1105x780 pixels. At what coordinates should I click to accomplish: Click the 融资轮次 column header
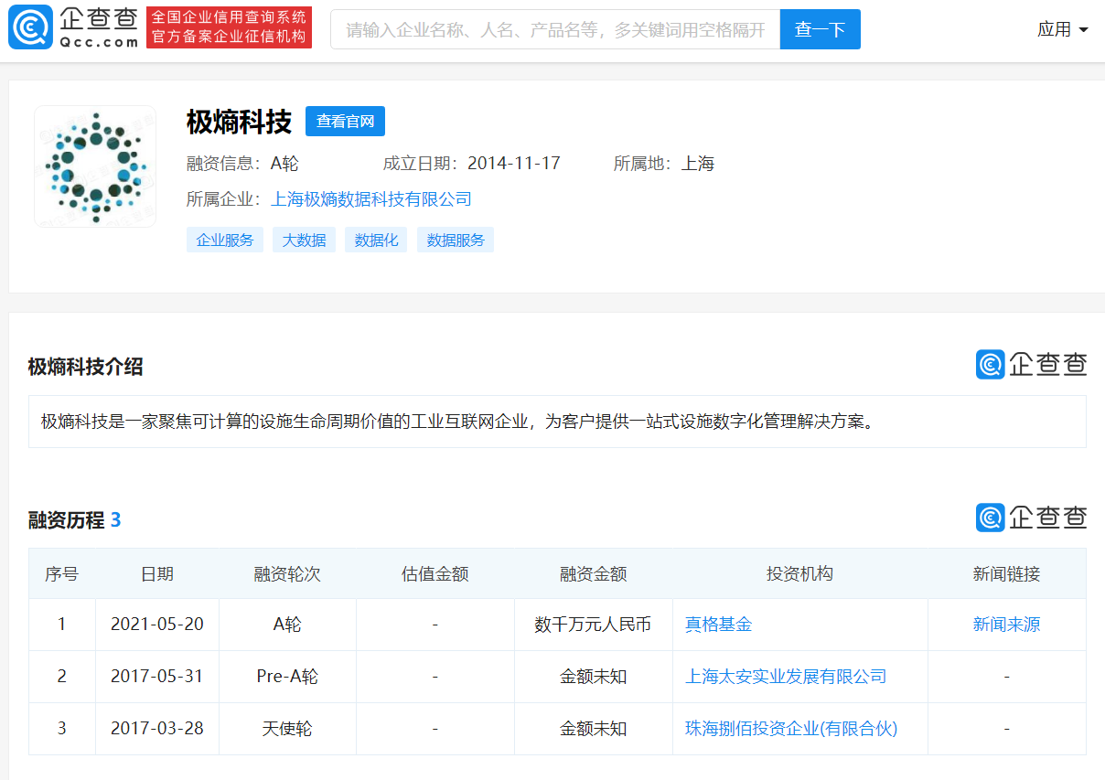287,574
